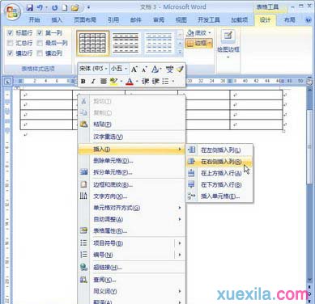Choose 在下方插入行 from submenu
The width and height of the screenshot is (315, 304).
click(219, 185)
